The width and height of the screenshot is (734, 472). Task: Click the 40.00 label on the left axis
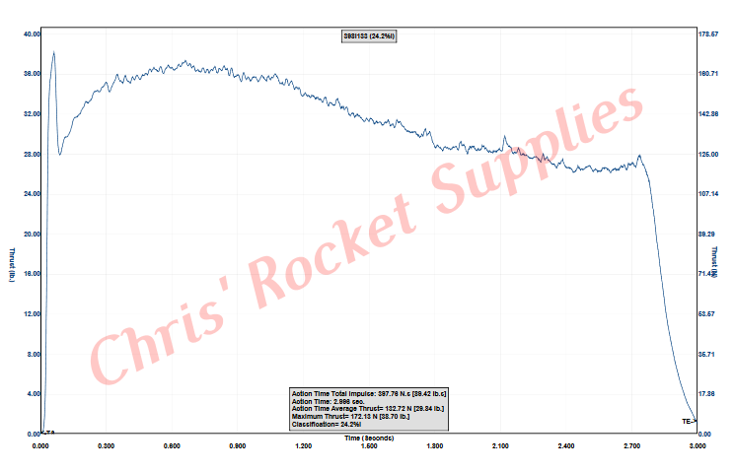click(30, 34)
